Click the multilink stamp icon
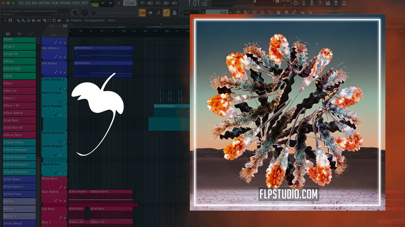Image resolution: width=405 pixels, height=227 pixels. tap(174, 13)
